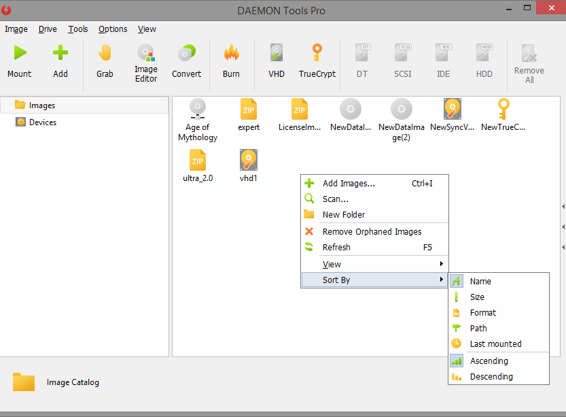566x417 pixels.
Task: Click the bottom side panel collapse arrow
Action: point(563,247)
